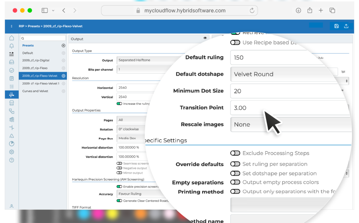Open Page Box Media Box dropdown

131,138
